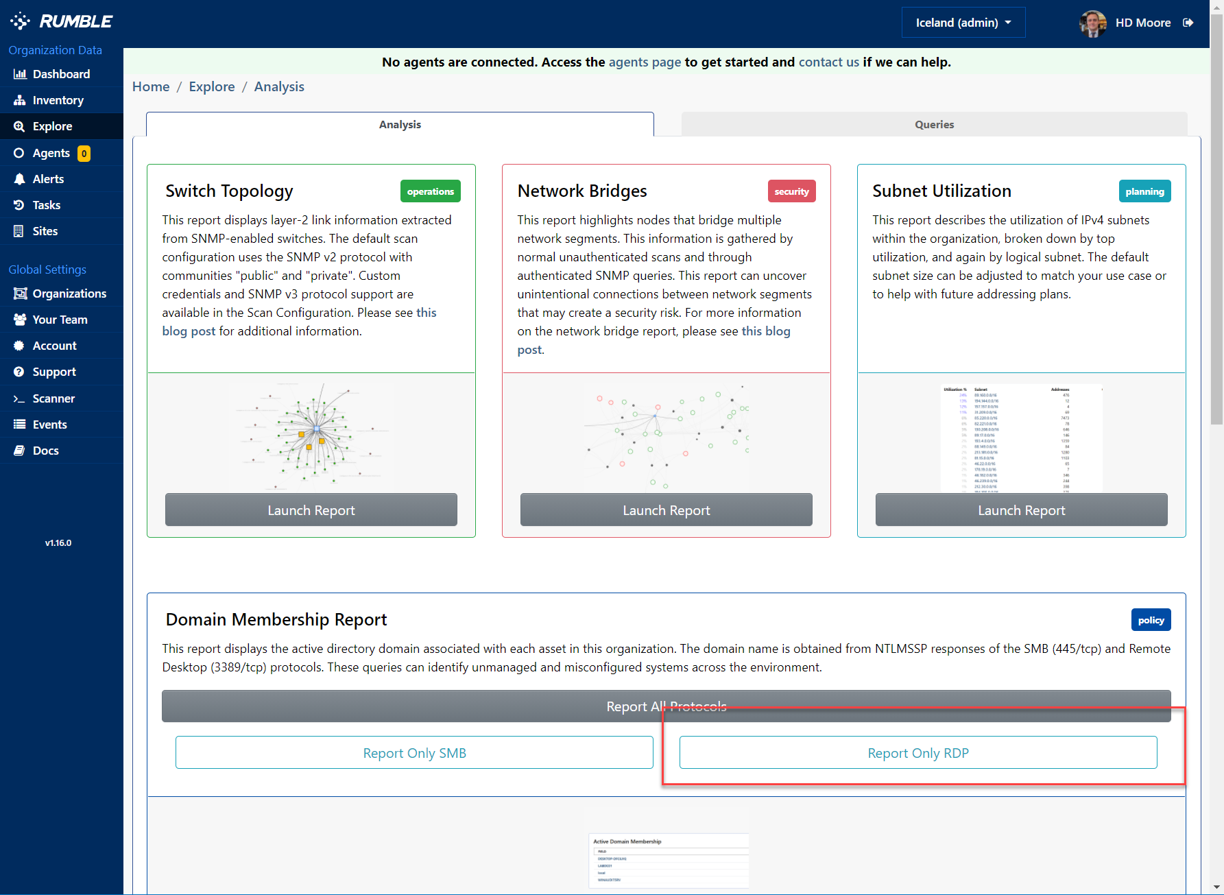Click the Alerts bell icon
Viewport: 1224px width, 895px height.
pos(20,179)
